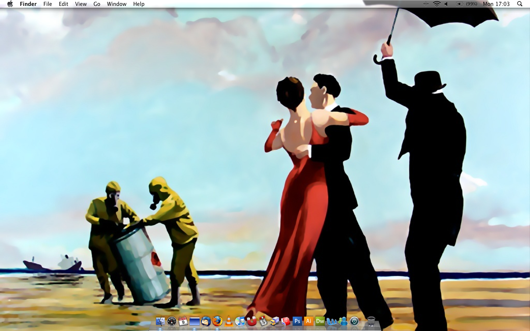
Task: Launch Dreamweaver from the Dock
Action: pos(320,321)
